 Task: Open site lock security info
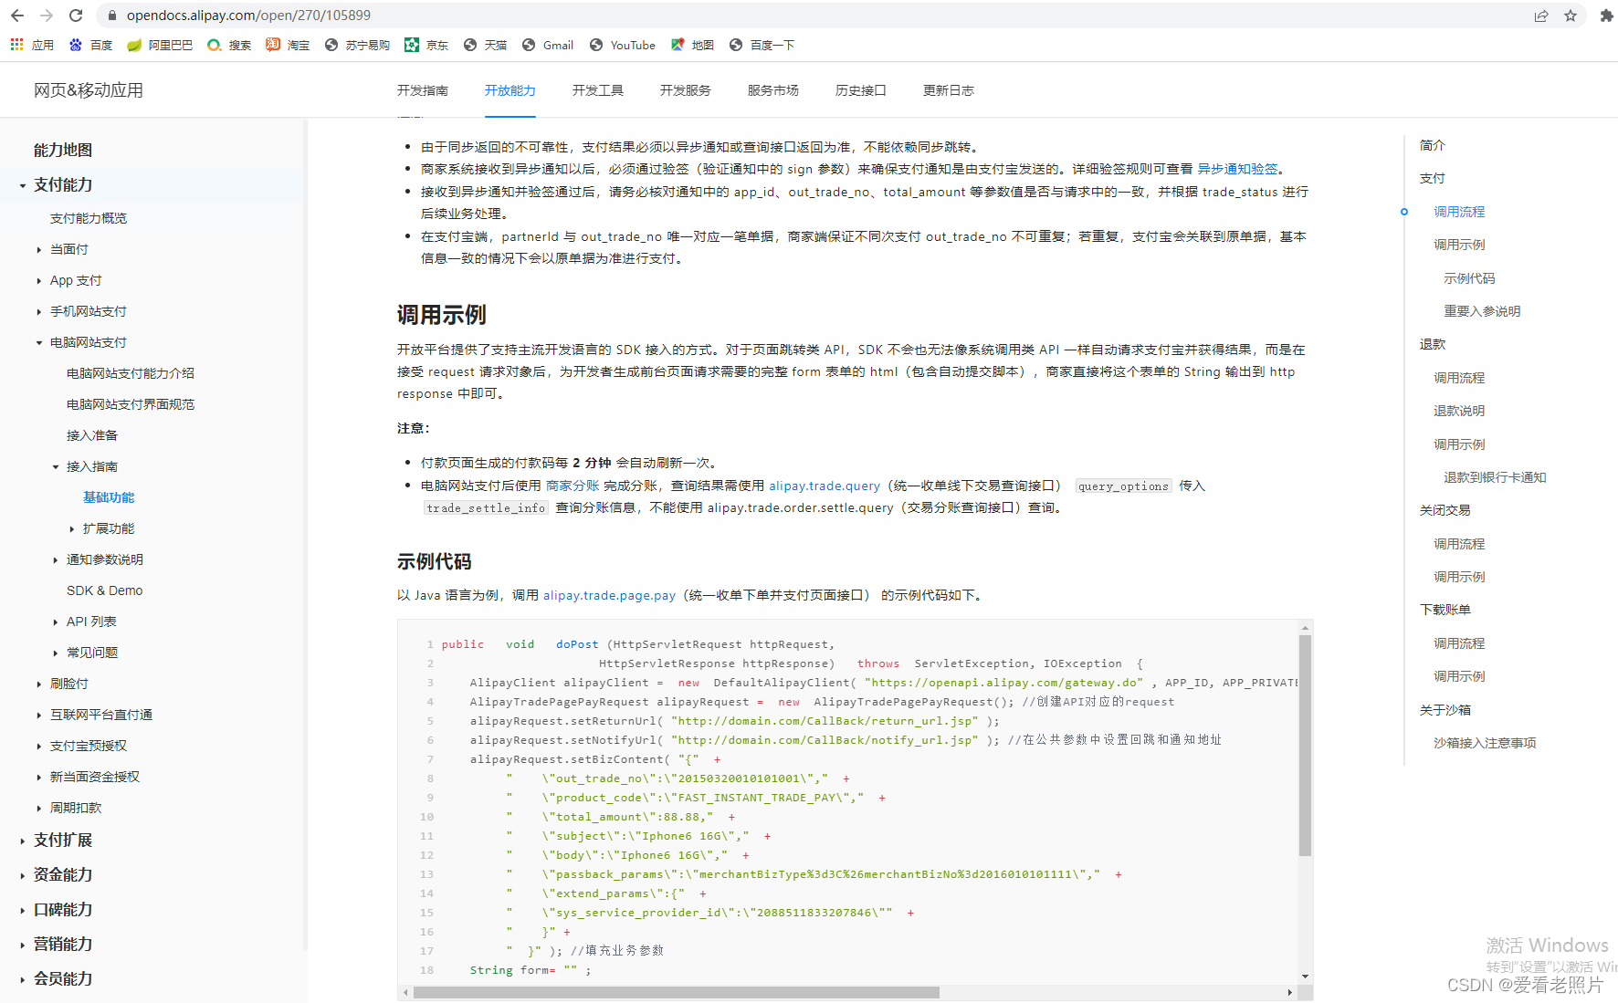coord(112,16)
